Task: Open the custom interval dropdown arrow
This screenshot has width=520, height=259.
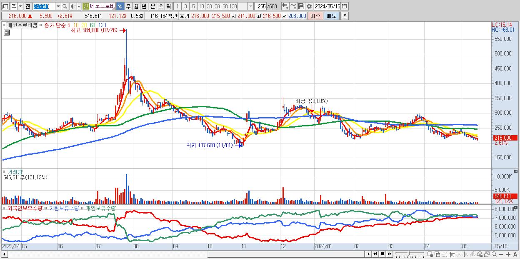Action: [x=250, y=6]
